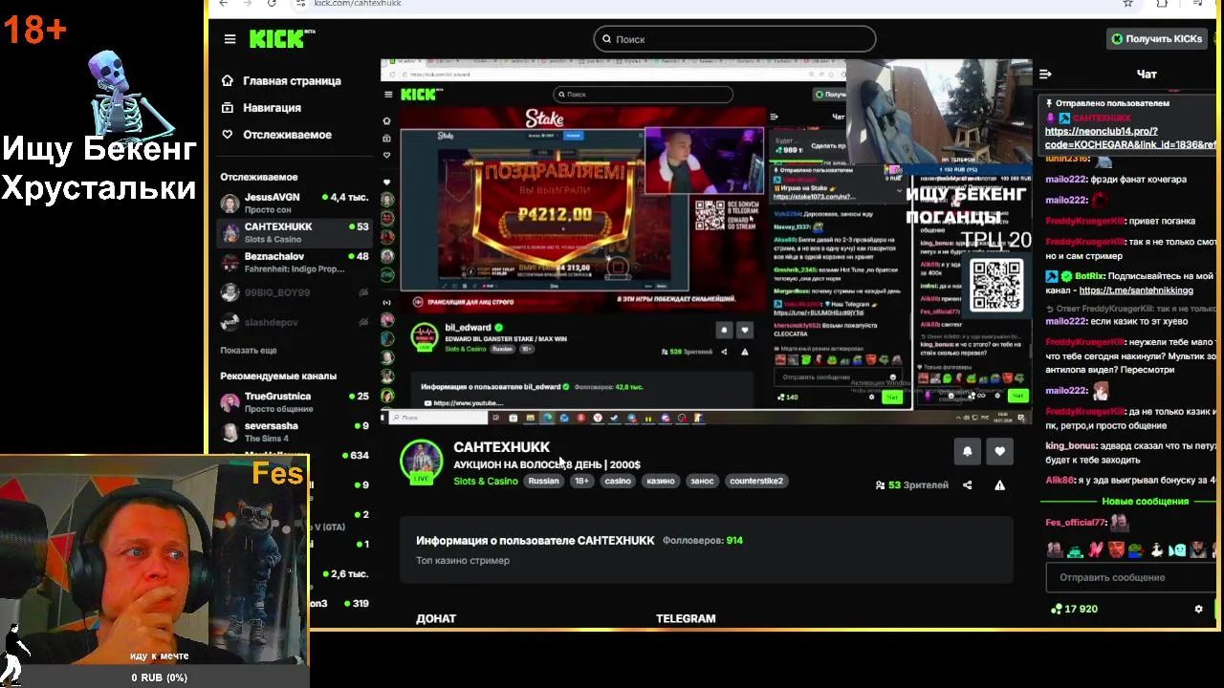
Task: Click the BotRix username in chat
Action: [x=1089, y=277]
